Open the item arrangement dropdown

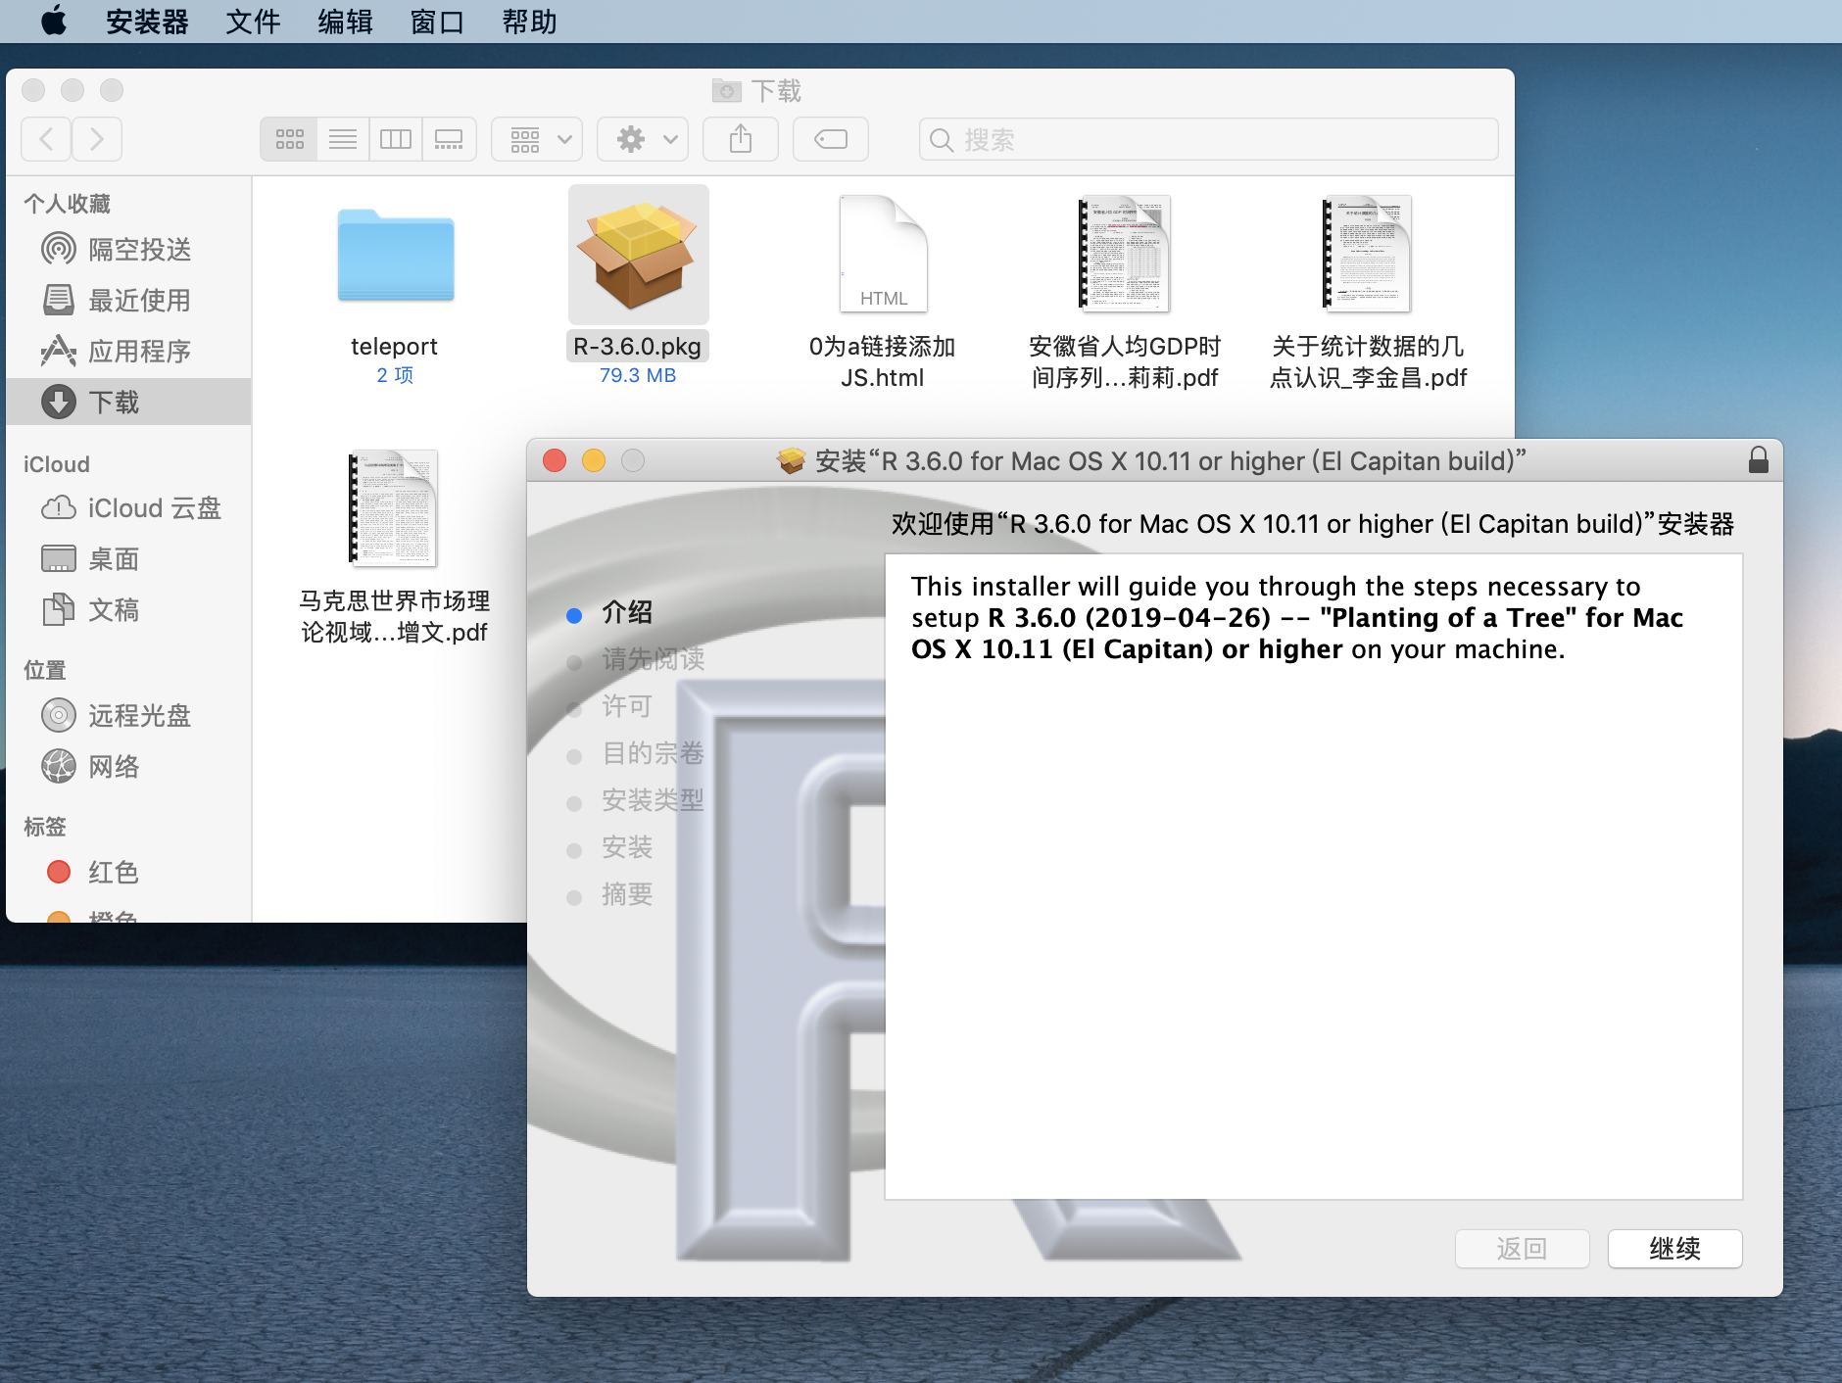pyautogui.click(x=536, y=139)
